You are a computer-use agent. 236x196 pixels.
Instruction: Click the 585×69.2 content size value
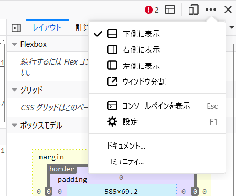click(121, 191)
